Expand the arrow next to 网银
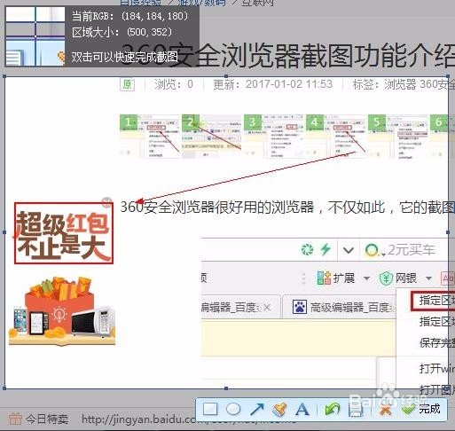The image size is (455, 431). pyautogui.click(x=428, y=278)
